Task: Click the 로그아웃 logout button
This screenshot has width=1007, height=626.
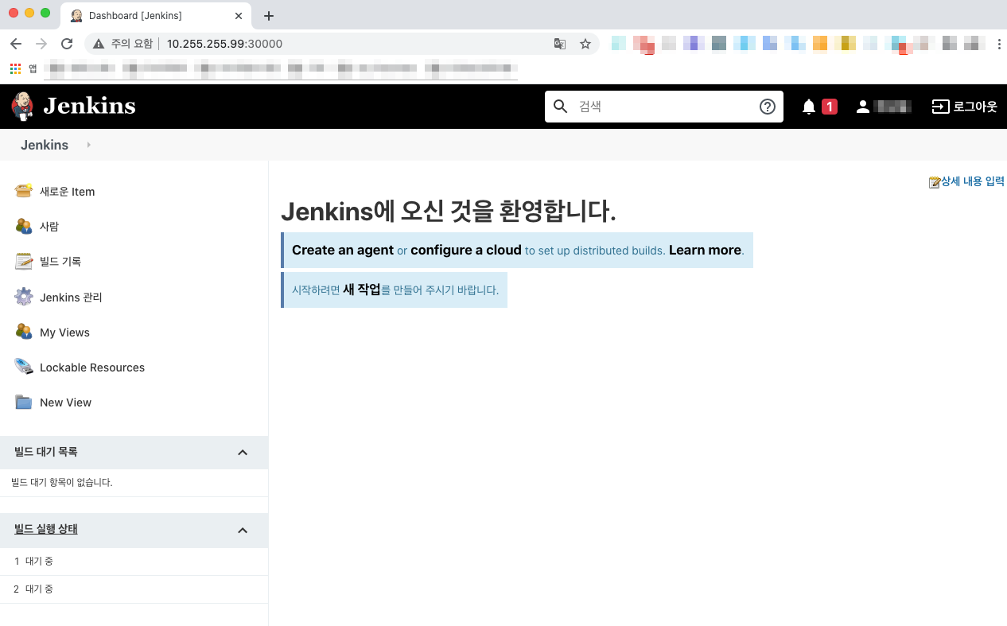Action: coord(965,107)
